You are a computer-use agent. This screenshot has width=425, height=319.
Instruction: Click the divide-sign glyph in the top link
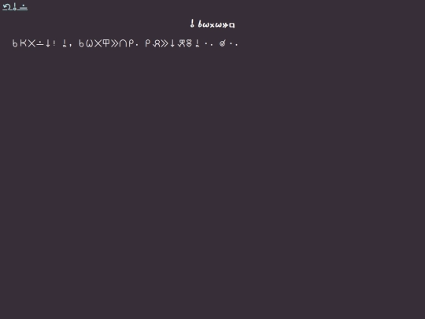point(24,7)
